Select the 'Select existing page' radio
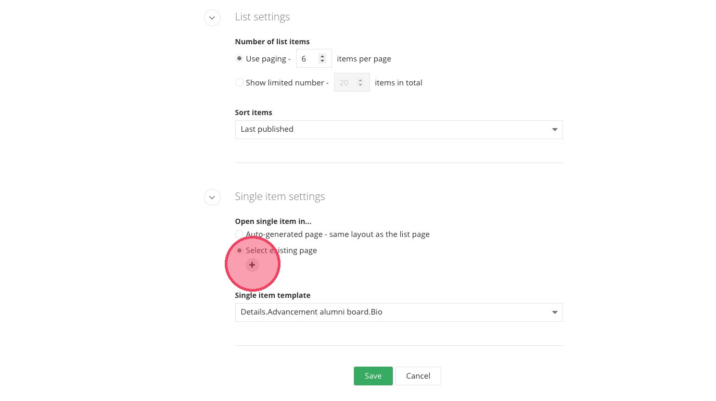Viewport: 716px width, 401px height. (239, 250)
